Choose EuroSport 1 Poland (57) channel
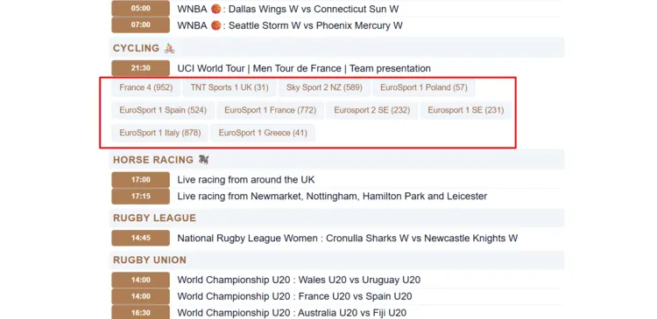The image size is (657, 319). (424, 87)
